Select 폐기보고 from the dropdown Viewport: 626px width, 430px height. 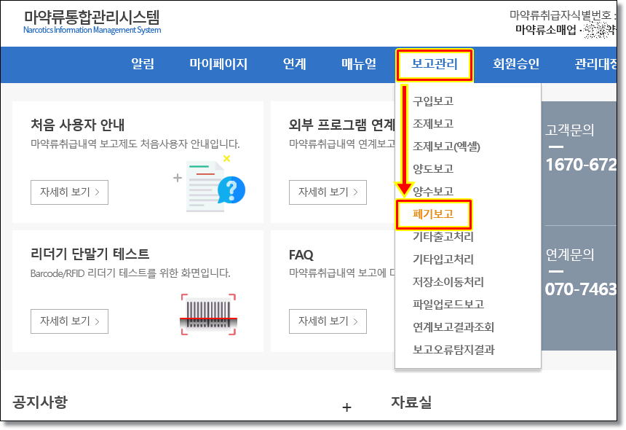[x=433, y=214]
